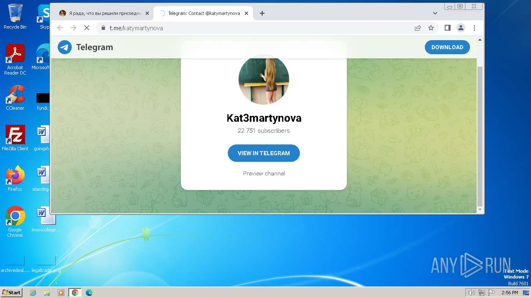Image resolution: width=531 pixels, height=298 pixels.
Task: Click the Telegram logo icon
Action: click(x=65, y=47)
